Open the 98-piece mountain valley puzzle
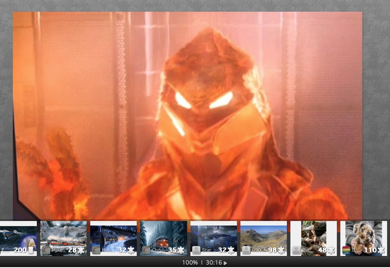 tap(264, 238)
